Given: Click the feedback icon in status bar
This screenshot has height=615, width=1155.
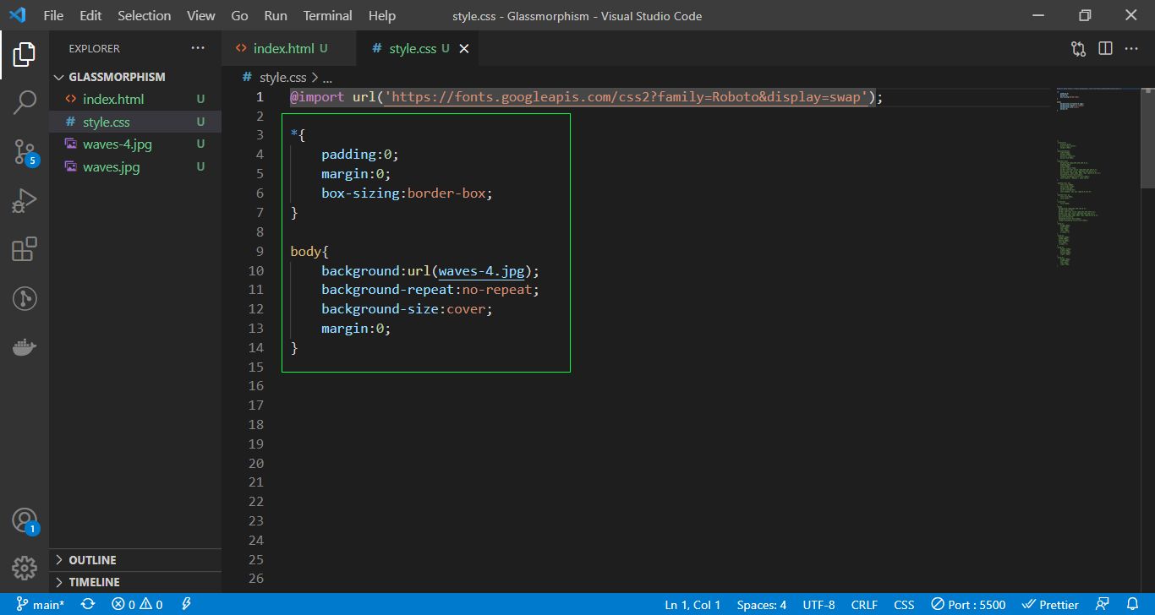Looking at the screenshot, I should (x=1103, y=605).
